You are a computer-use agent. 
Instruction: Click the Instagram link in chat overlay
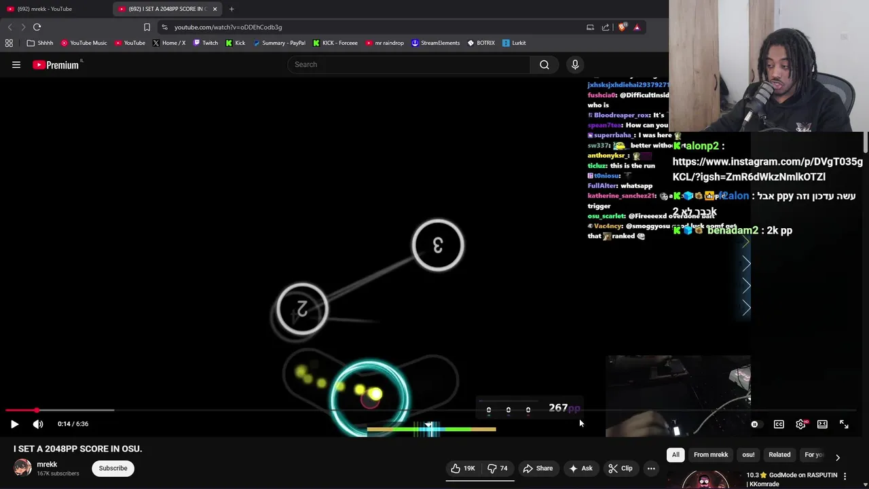coord(767,169)
